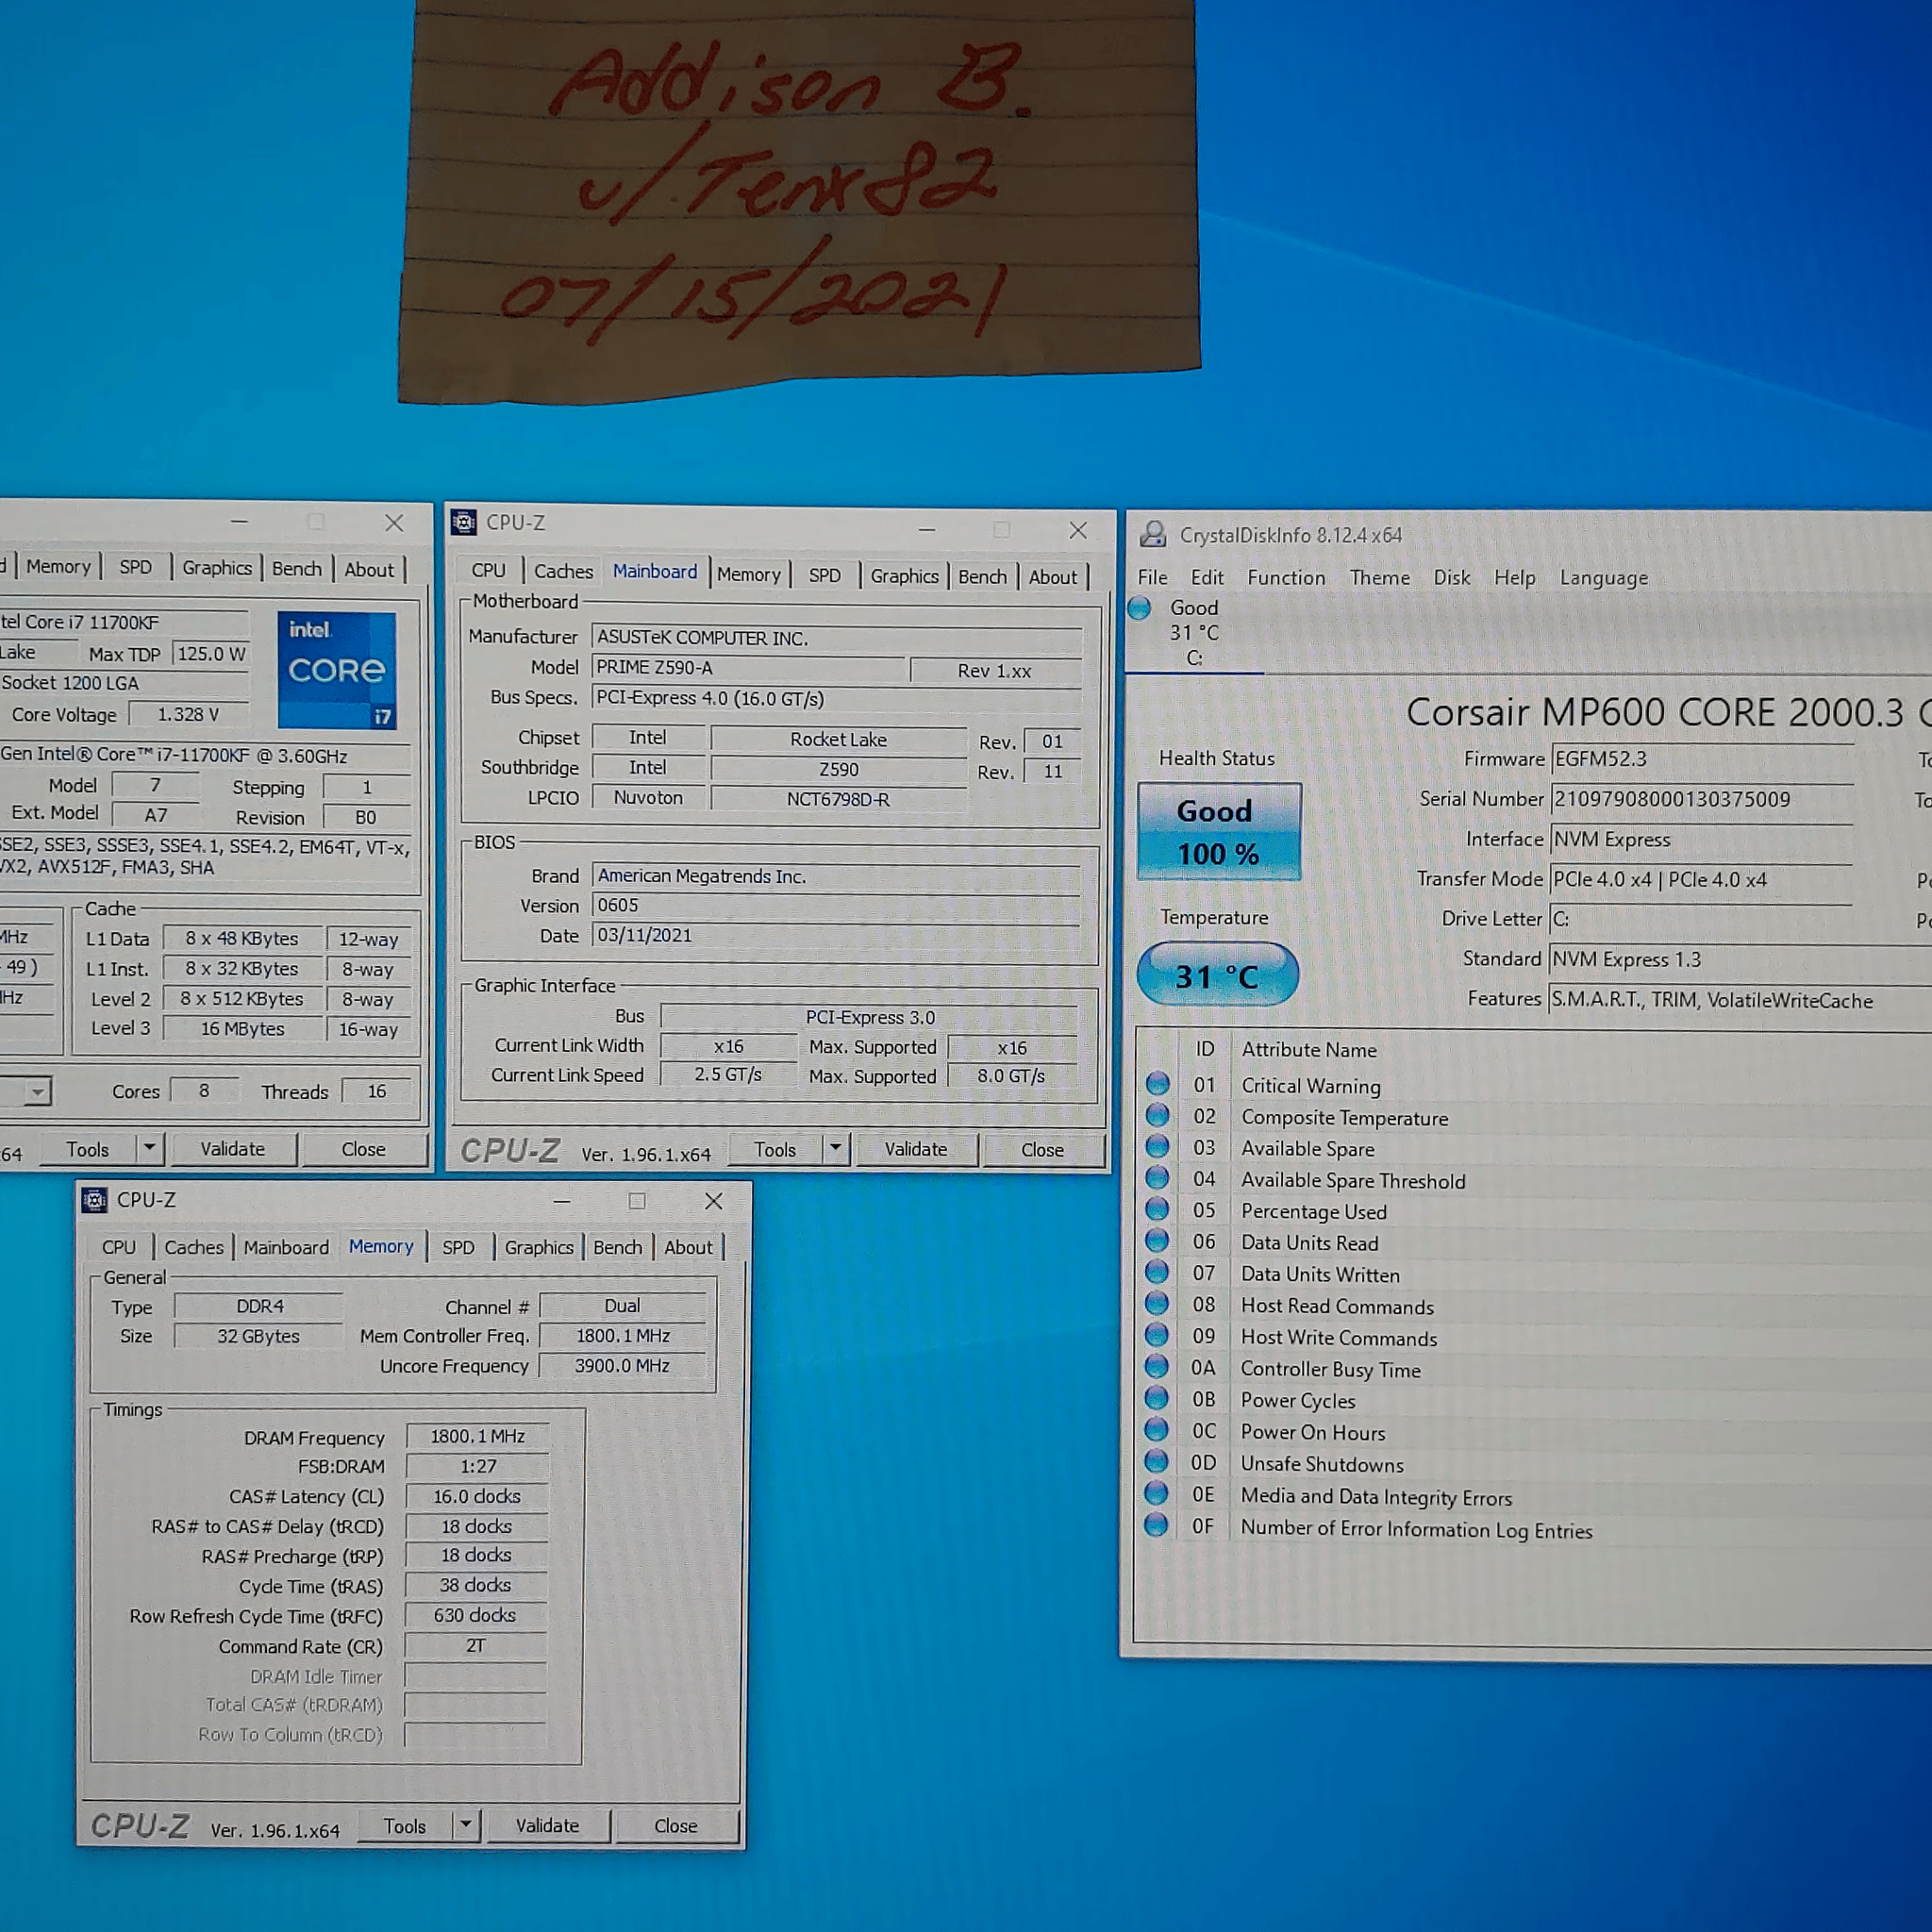Click the Memory Size 32 GBytes value

pyautogui.click(x=258, y=1336)
